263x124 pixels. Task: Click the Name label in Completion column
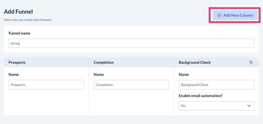pos(98,75)
